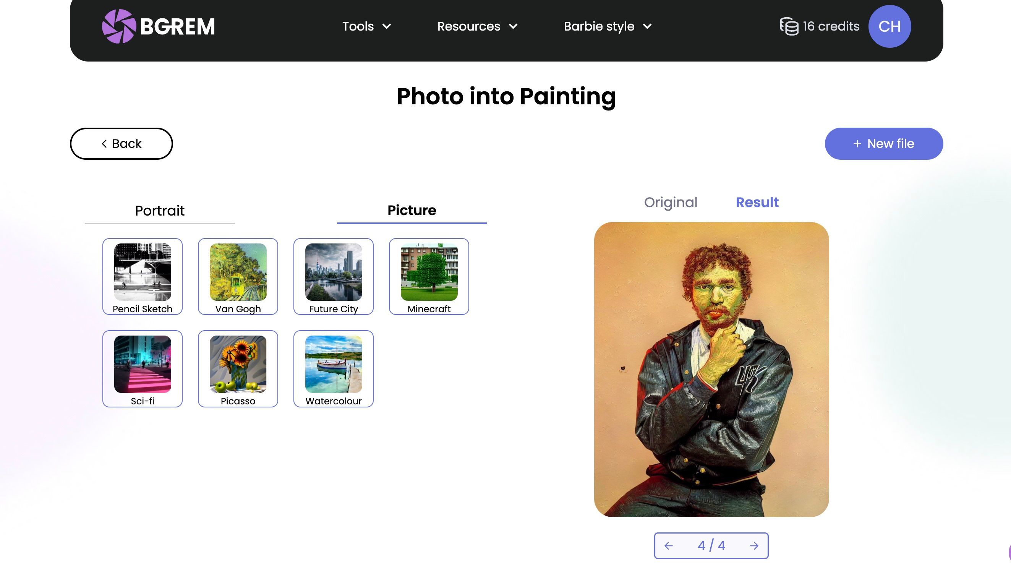Click the Back button
This screenshot has height=571, width=1011.
tap(121, 143)
